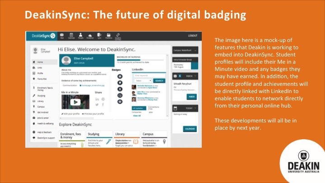Click the INBOX button
Image resolution: width=325 pixels, height=183 pixels.
tap(191, 97)
